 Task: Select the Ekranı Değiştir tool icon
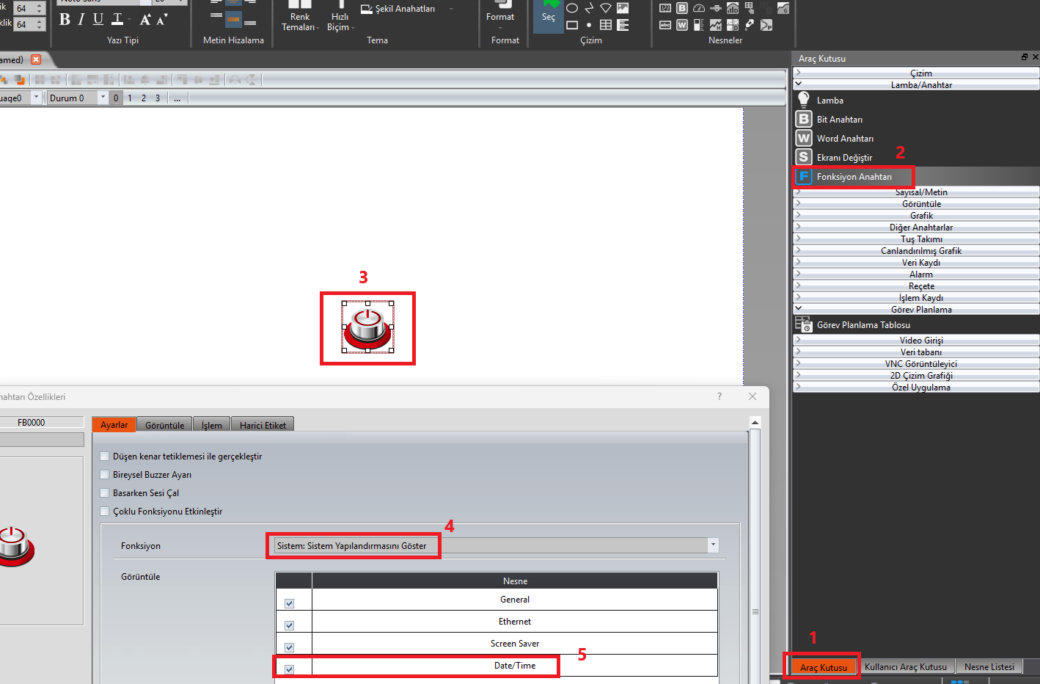pyautogui.click(x=804, y=157)
